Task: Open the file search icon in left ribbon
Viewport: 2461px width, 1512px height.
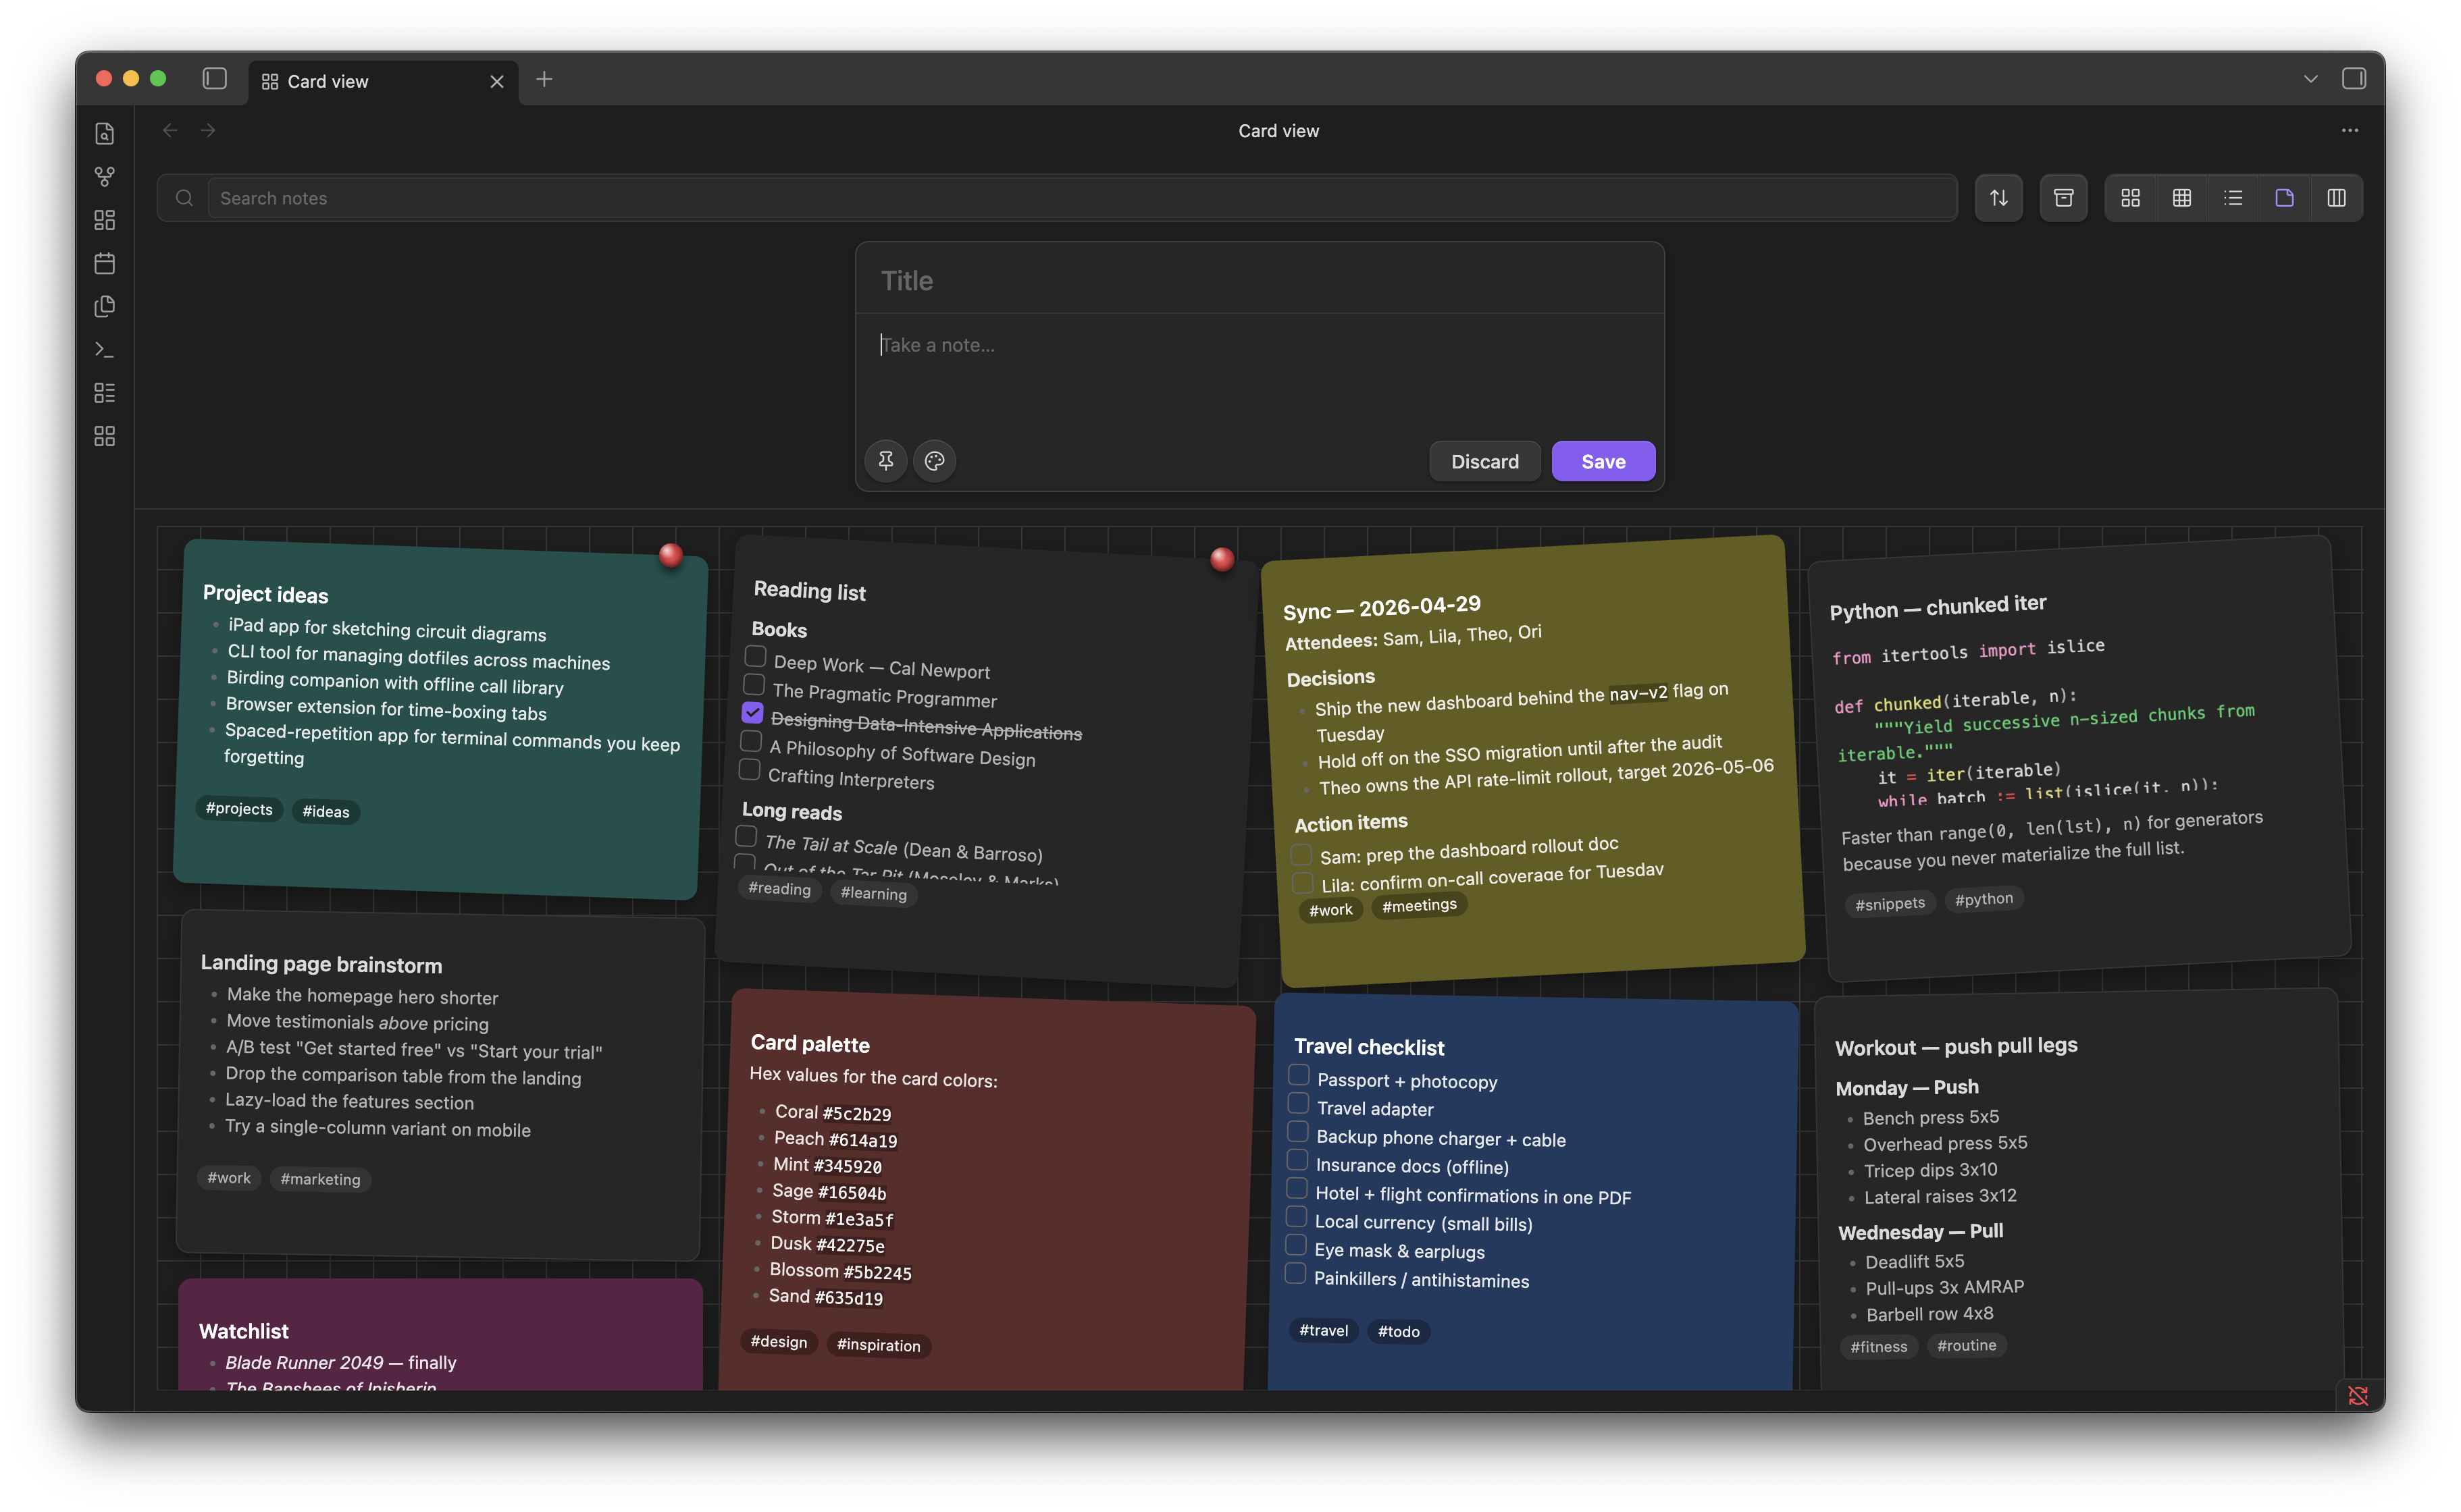Action: point(104,133)
